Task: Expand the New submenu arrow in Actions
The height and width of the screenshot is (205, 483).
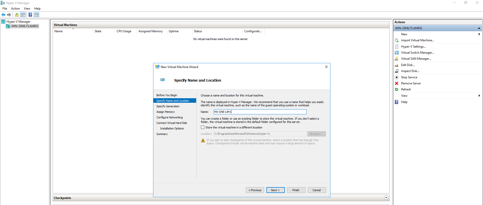Action: coord(479,34)
